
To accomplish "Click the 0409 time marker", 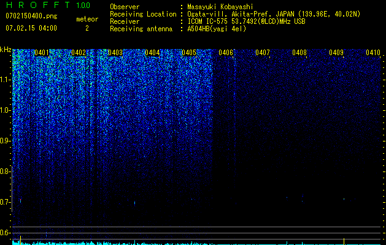I will point(336,53).
